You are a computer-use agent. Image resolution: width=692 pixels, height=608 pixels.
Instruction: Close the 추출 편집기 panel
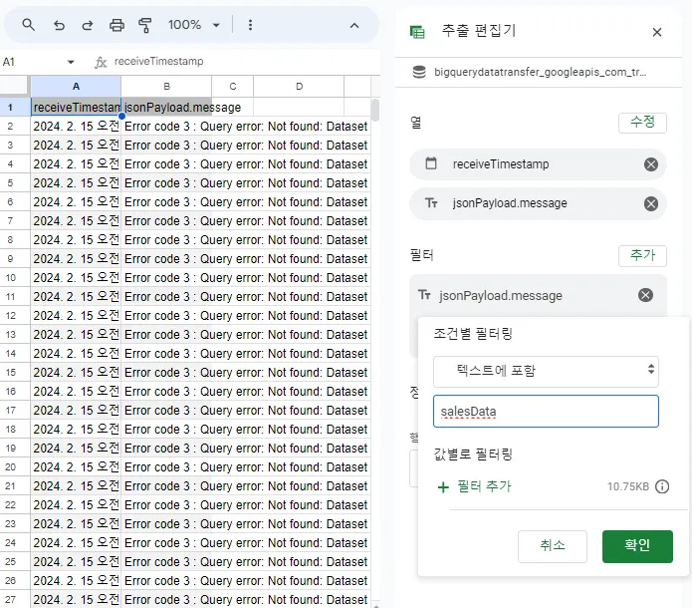(657, 32)
